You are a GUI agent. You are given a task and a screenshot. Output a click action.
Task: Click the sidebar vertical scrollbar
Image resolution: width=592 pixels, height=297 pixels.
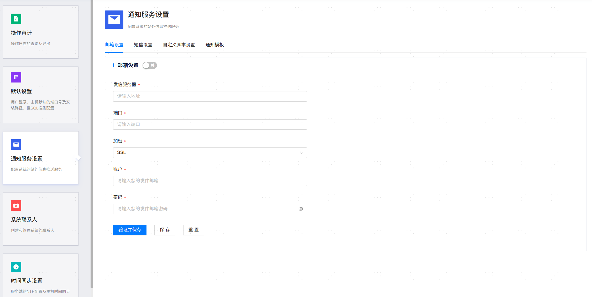92,144
